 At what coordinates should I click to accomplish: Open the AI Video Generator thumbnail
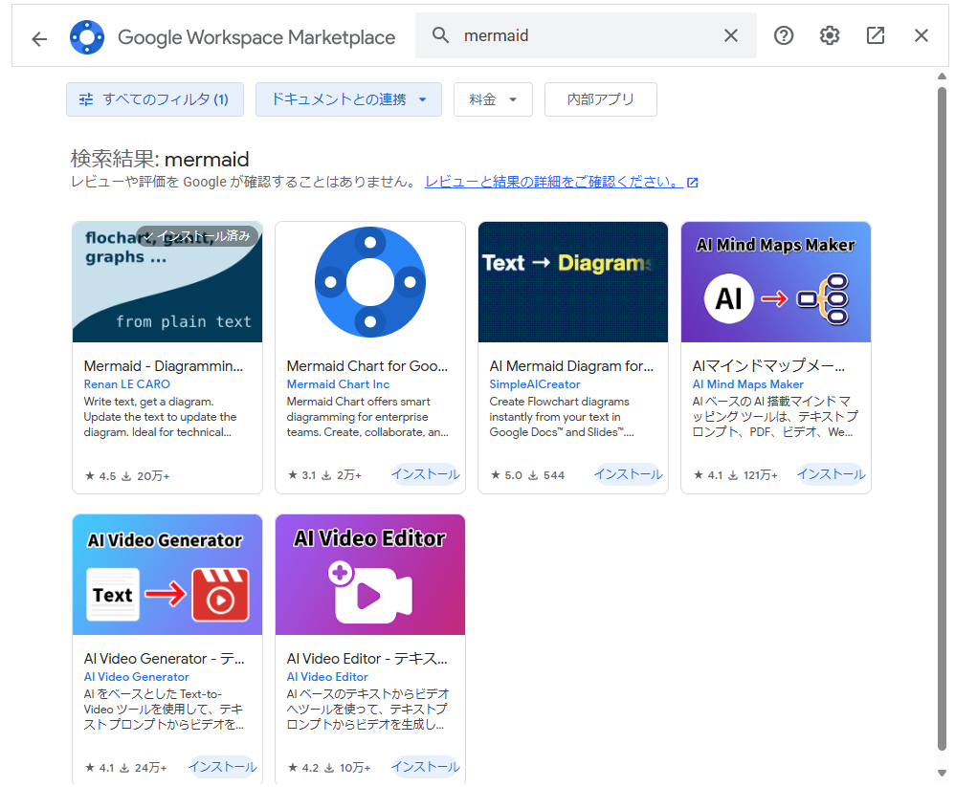click(167, 575)
